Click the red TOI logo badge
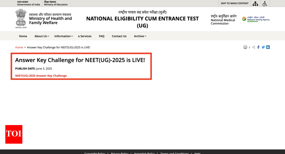The height and width of the screenshot is (154, 285). coord(14,134)
